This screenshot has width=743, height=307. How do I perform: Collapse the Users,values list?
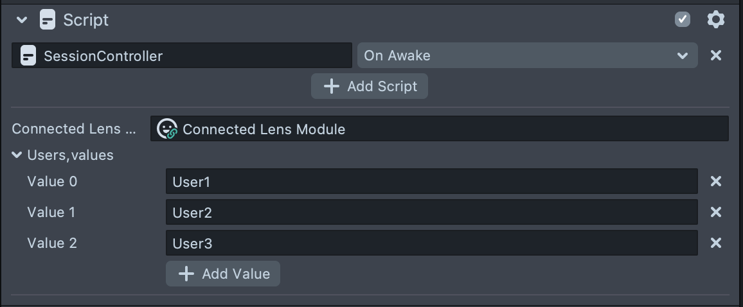pos(17,155)
